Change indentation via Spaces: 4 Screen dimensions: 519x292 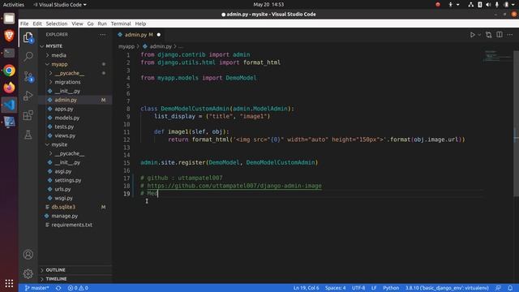[x=335, y=288]
